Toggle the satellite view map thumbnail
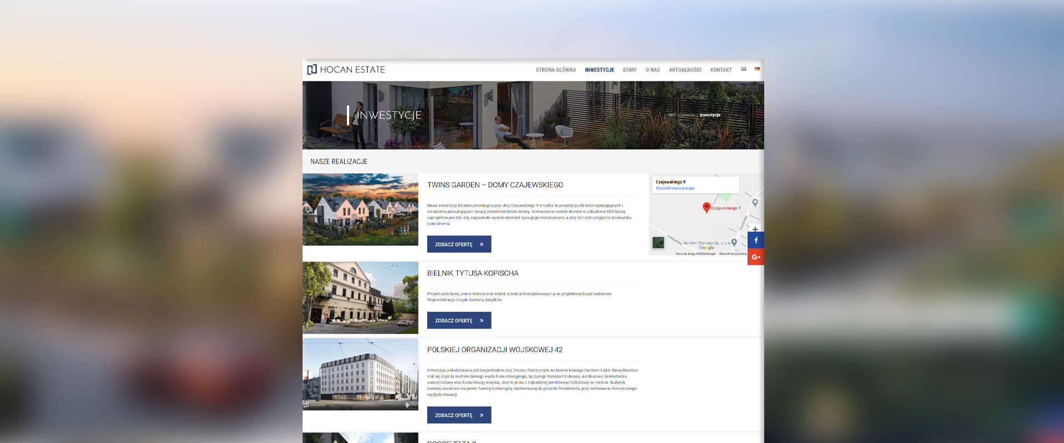 658,243
